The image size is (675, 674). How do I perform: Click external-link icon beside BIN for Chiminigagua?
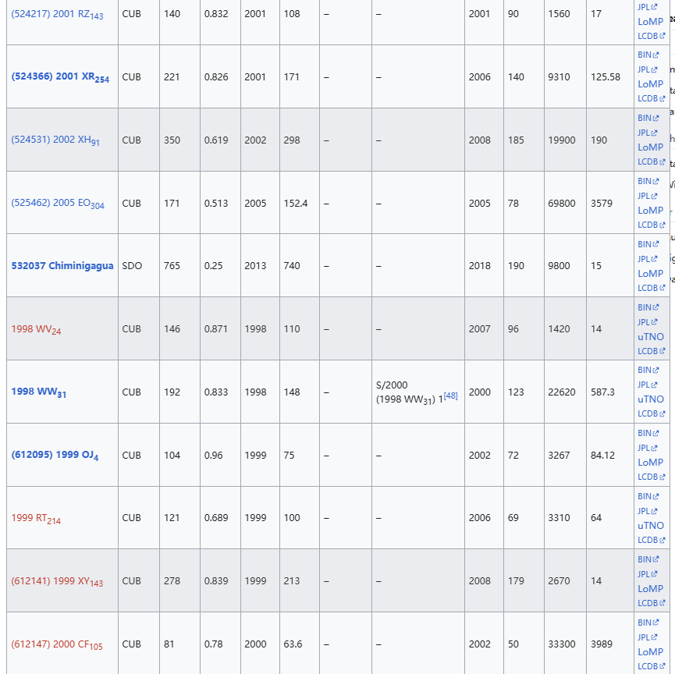coord(655,245)
